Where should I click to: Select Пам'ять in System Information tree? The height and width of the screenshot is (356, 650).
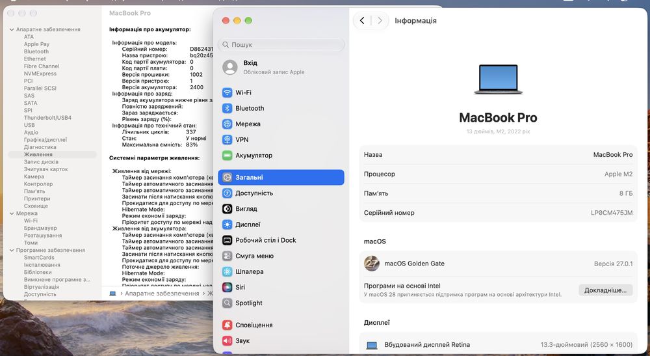[x=34, y=191]
